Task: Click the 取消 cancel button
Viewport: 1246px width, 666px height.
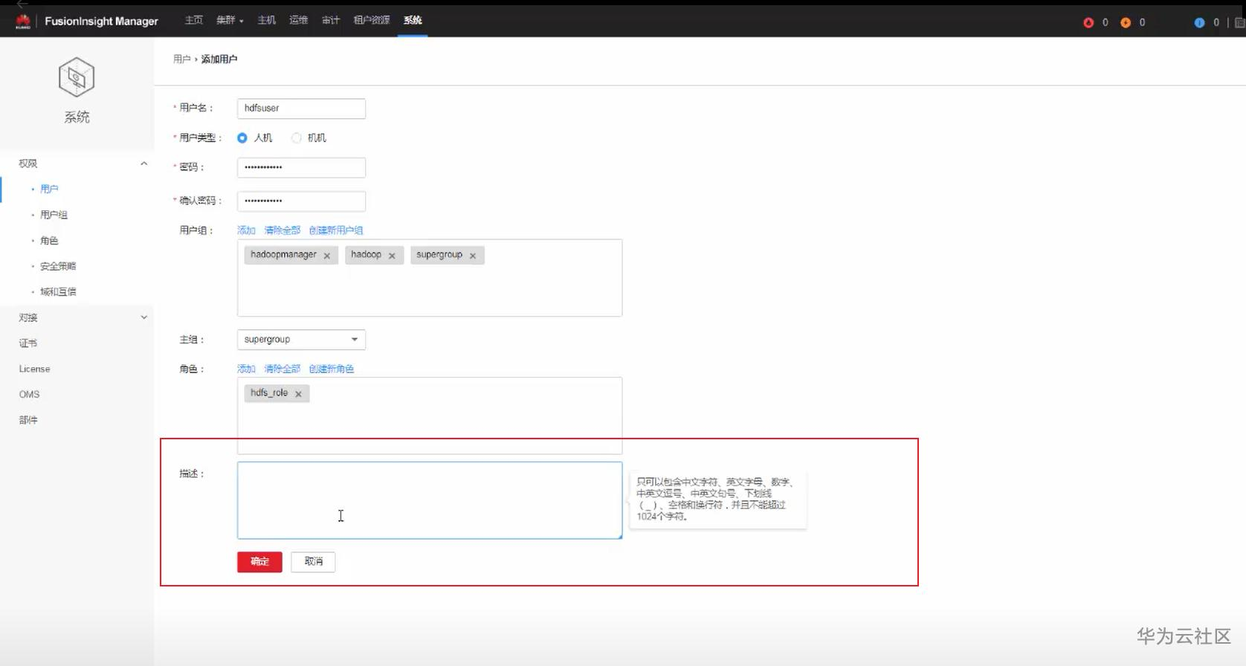Action: [x=313, y=562]
